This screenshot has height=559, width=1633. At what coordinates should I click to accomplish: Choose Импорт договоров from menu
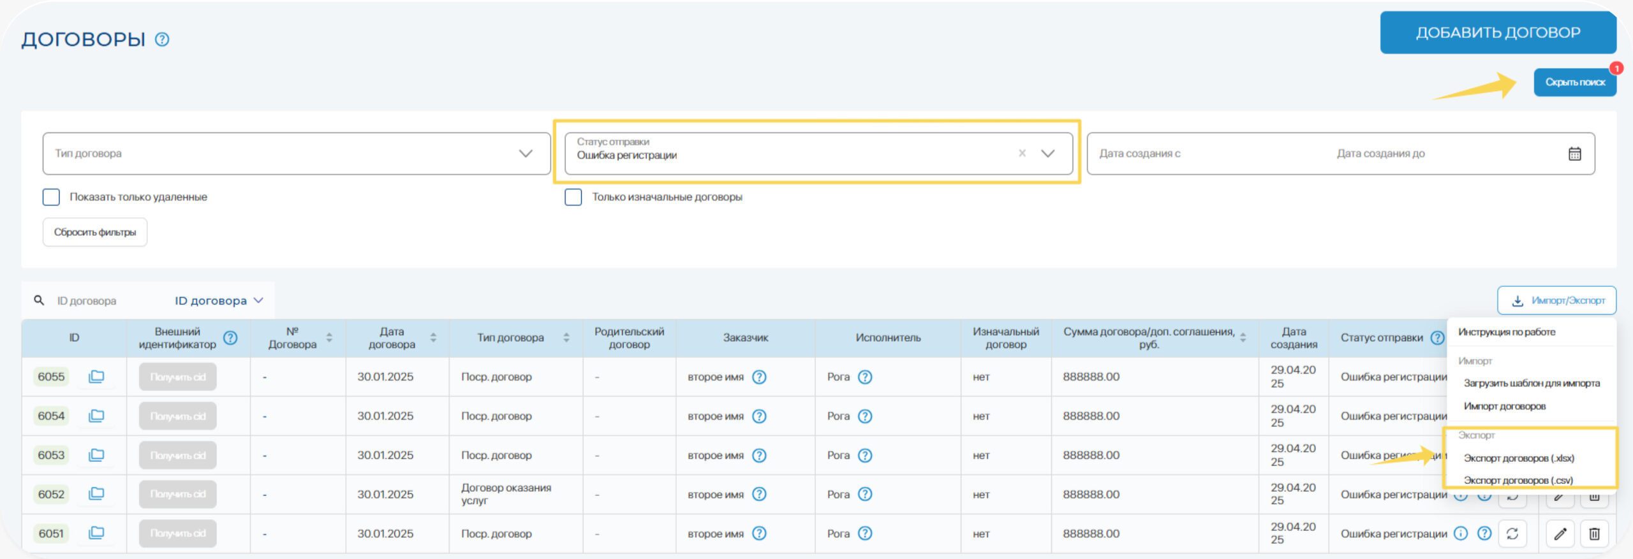point(1505,406)
